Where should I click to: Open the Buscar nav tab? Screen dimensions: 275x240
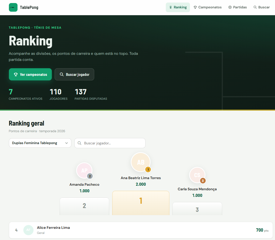[262, 7]
